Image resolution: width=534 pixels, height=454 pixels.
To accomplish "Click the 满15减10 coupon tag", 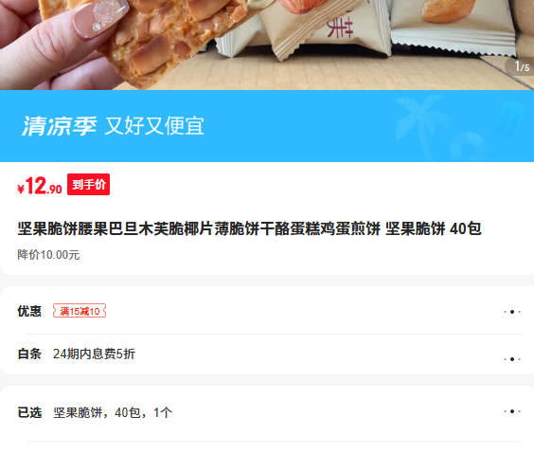I will [80, 311].
